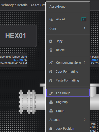The image size is (99, 132).
Task: Click the Ungroup briefcase icon
Action: coord(51,102)
